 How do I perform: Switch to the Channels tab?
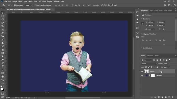[150, 56]
